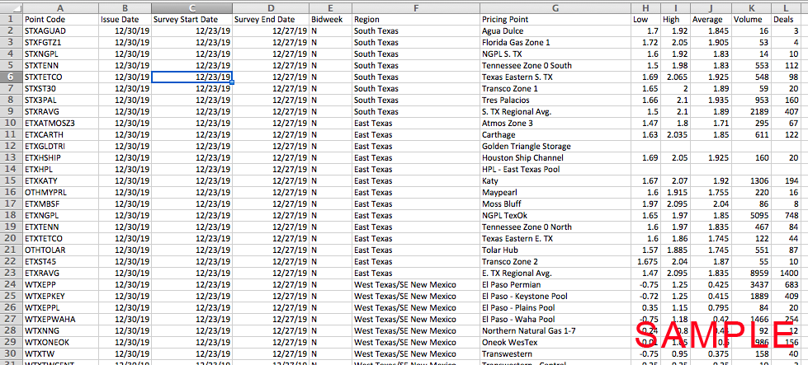808x365 pixels.
Task: Click the El Paso - Keystone Pool cell
Action: click(x=555, y=296)
